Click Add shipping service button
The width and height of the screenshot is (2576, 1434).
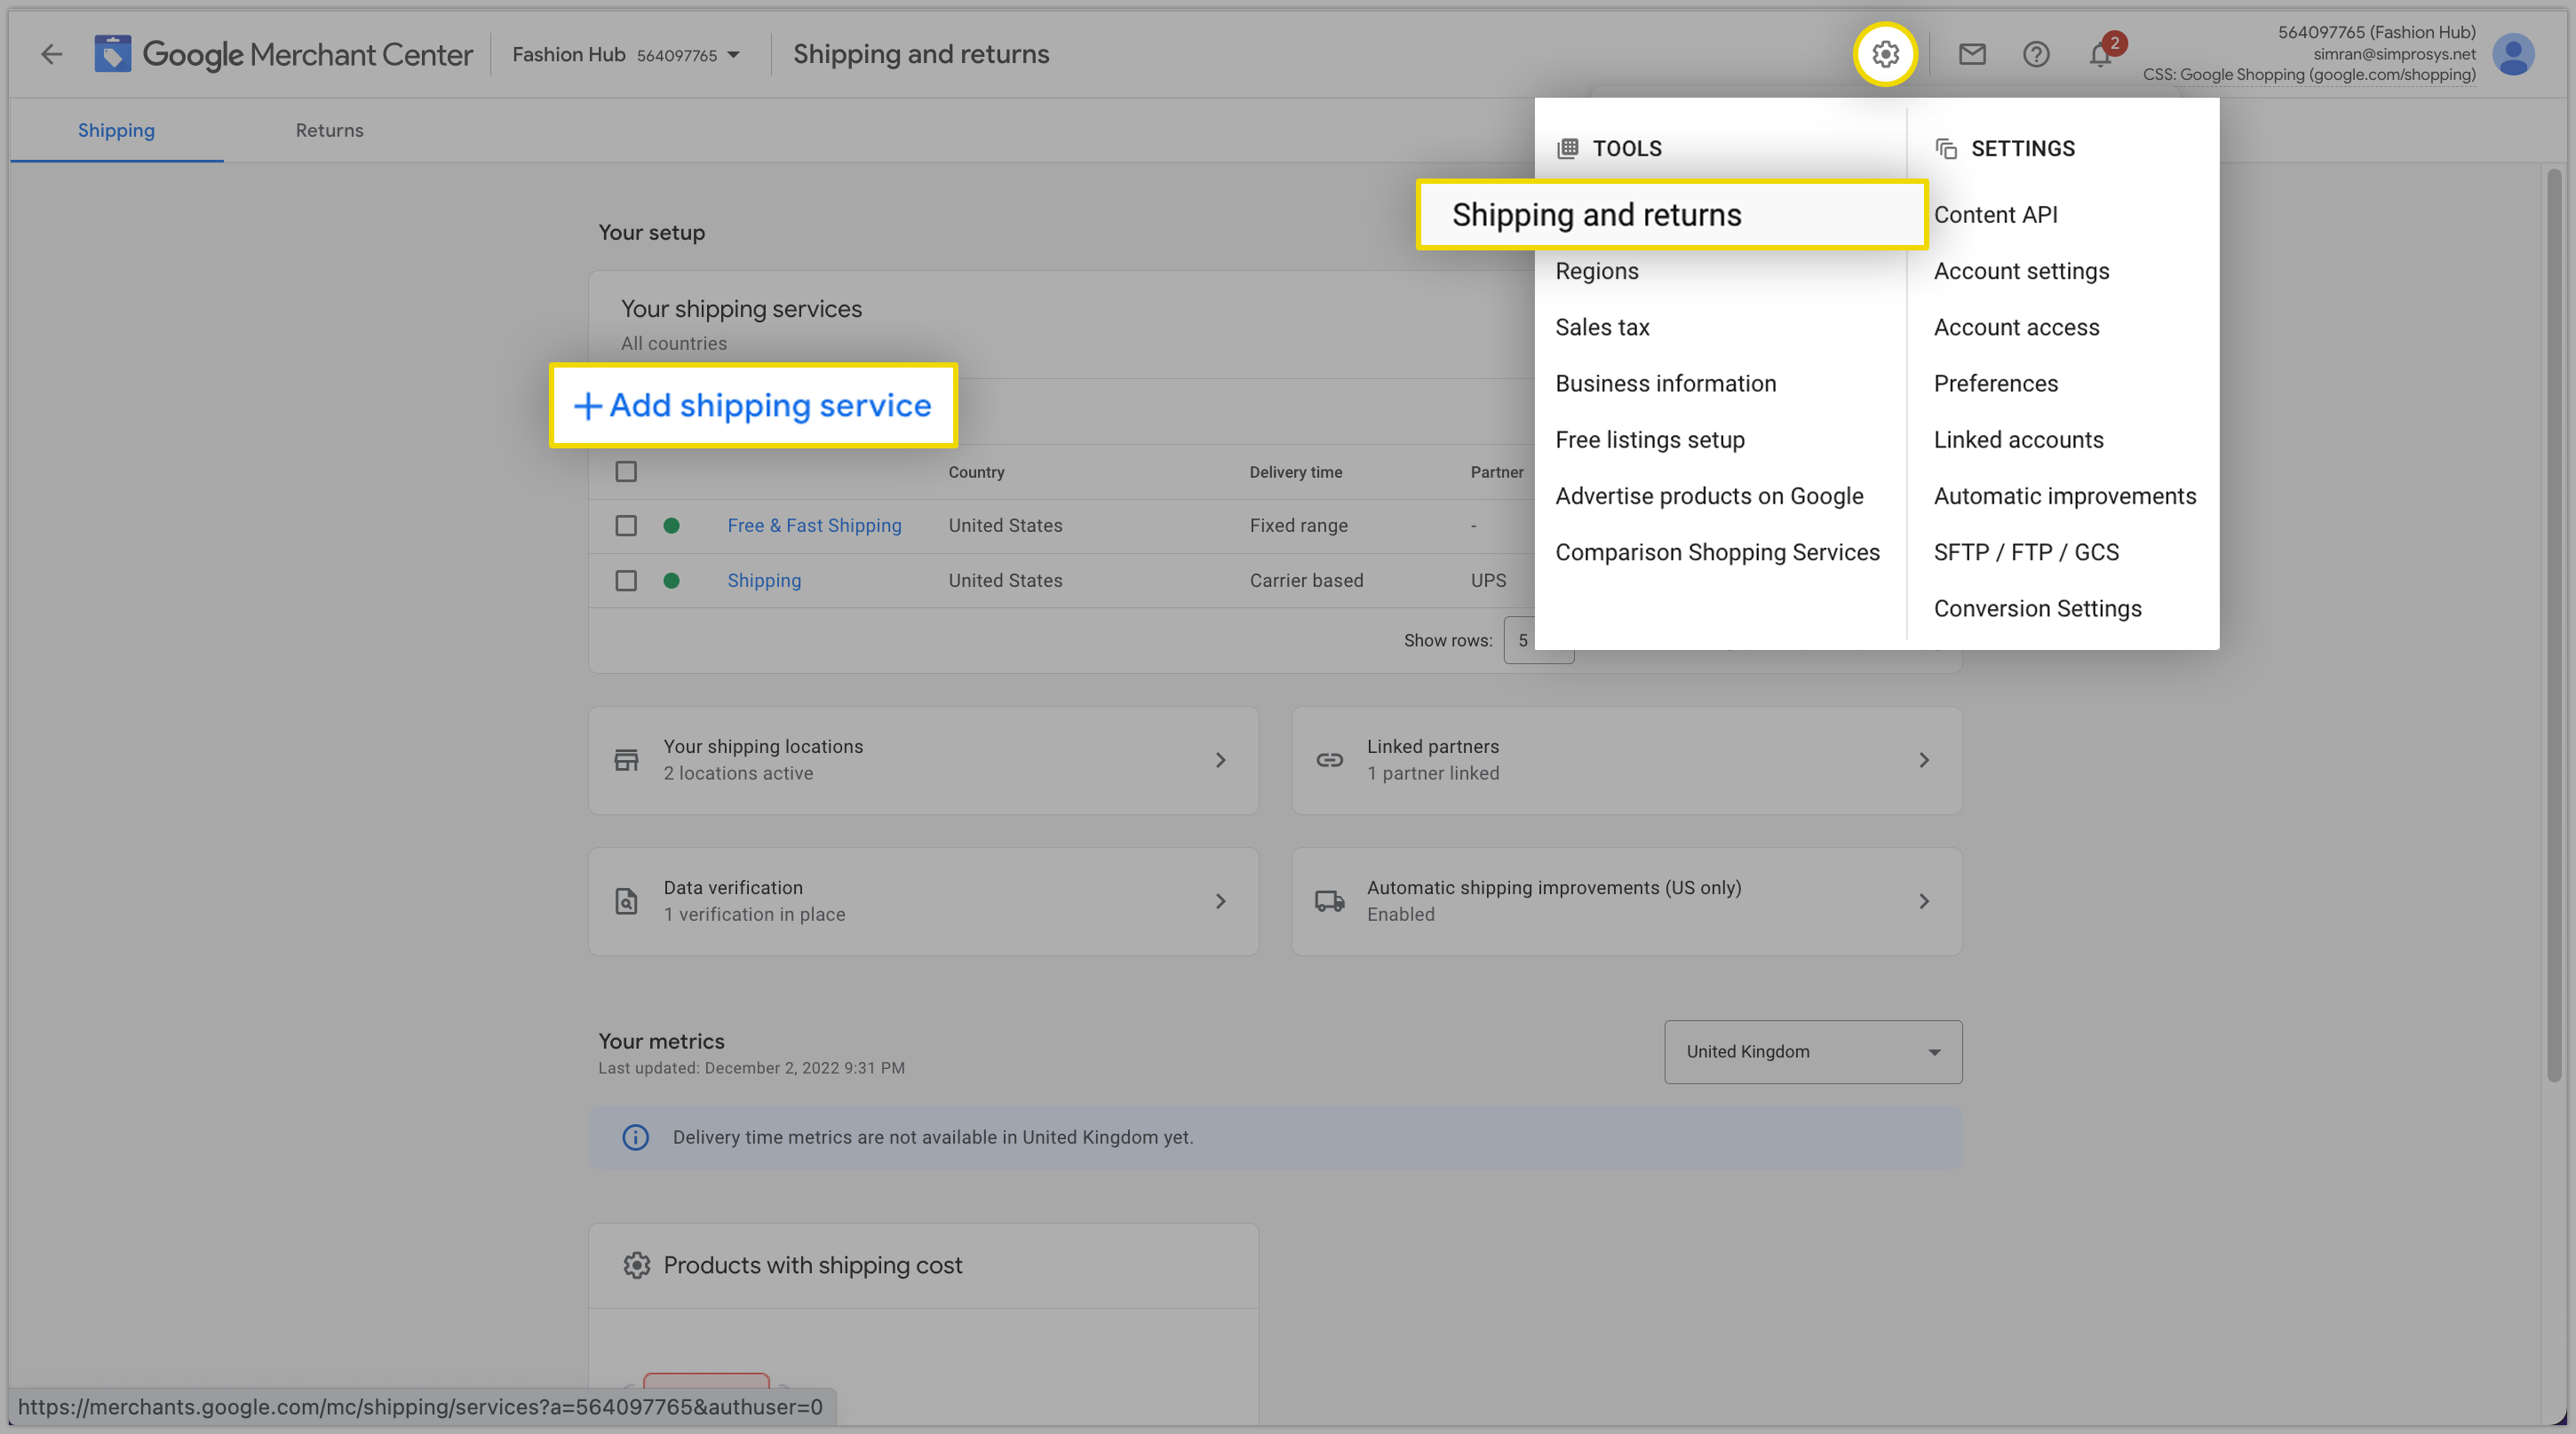click(x=753, y=405)
